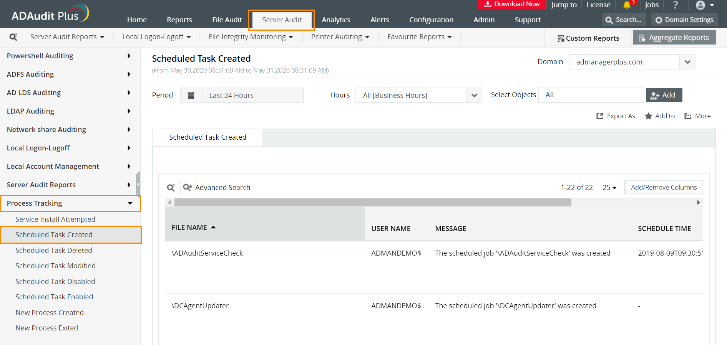Click the notification bell icon
This screenshot has width=727, height=345.
(627, 5)
